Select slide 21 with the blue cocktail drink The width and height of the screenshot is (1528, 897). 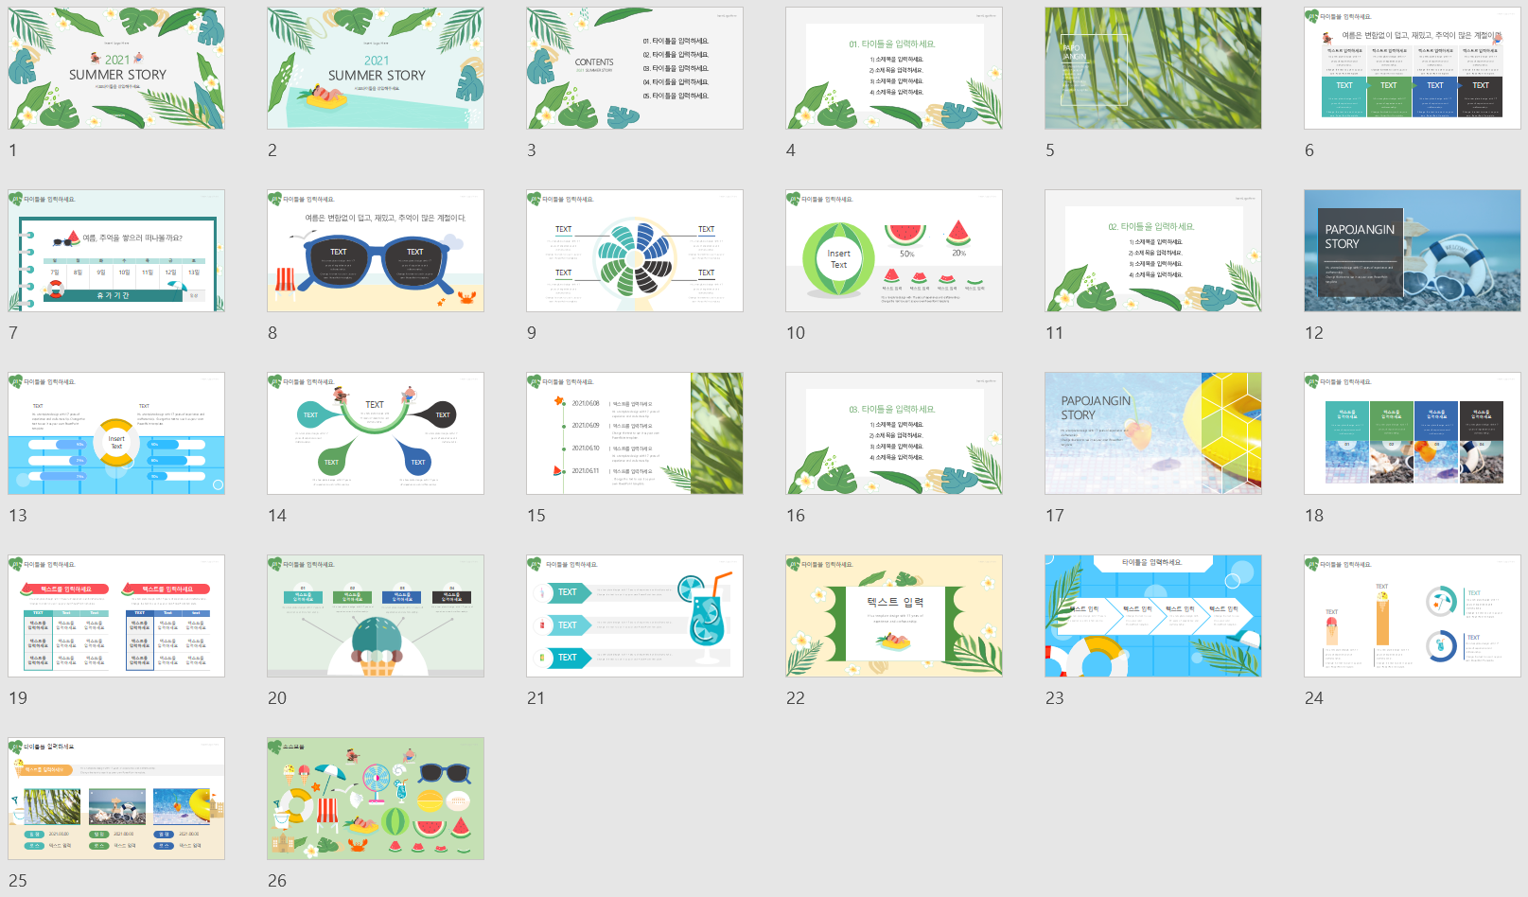pyautogui.click(x=635, y=616)
